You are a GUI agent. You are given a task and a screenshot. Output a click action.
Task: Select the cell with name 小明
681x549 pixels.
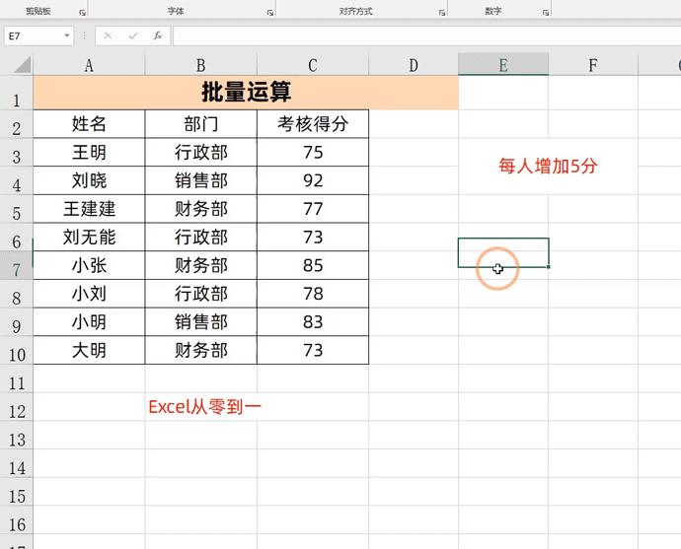click(x=89, y=322)
